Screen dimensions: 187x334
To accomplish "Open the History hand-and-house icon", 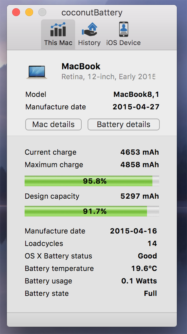I will coord(89,29).
